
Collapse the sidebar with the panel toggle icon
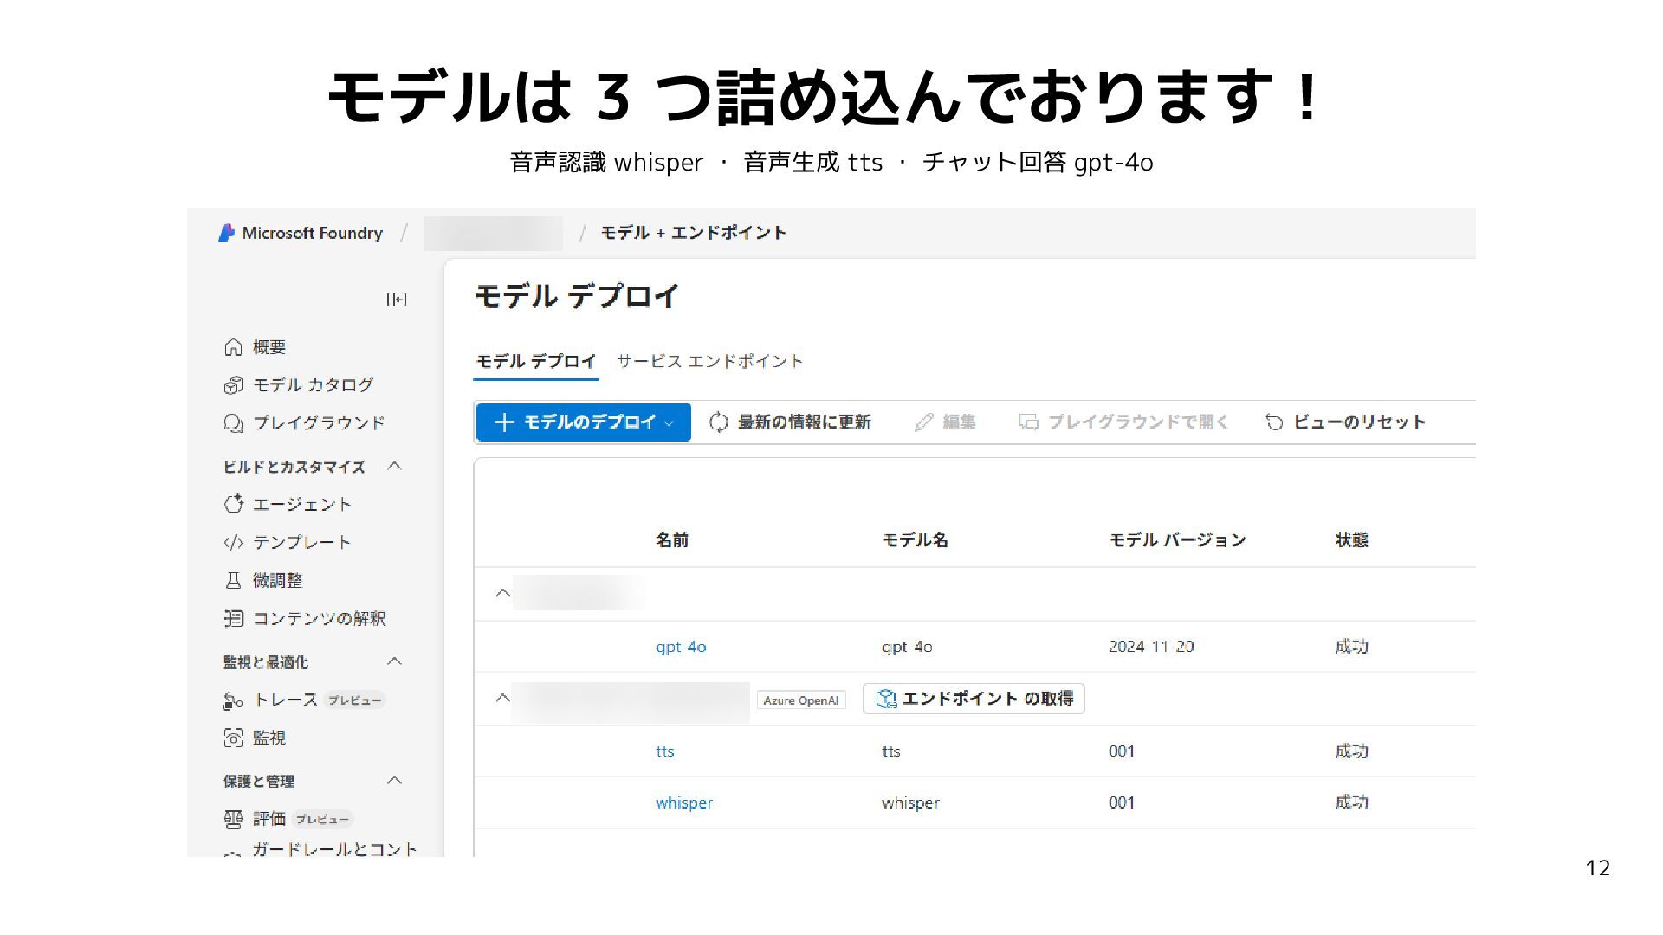397,300
